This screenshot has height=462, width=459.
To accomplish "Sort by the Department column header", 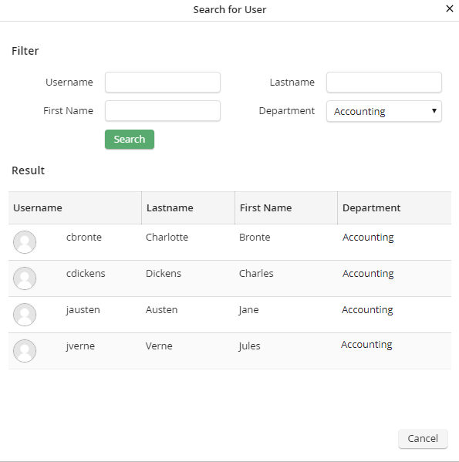I will tap(394, 207).
